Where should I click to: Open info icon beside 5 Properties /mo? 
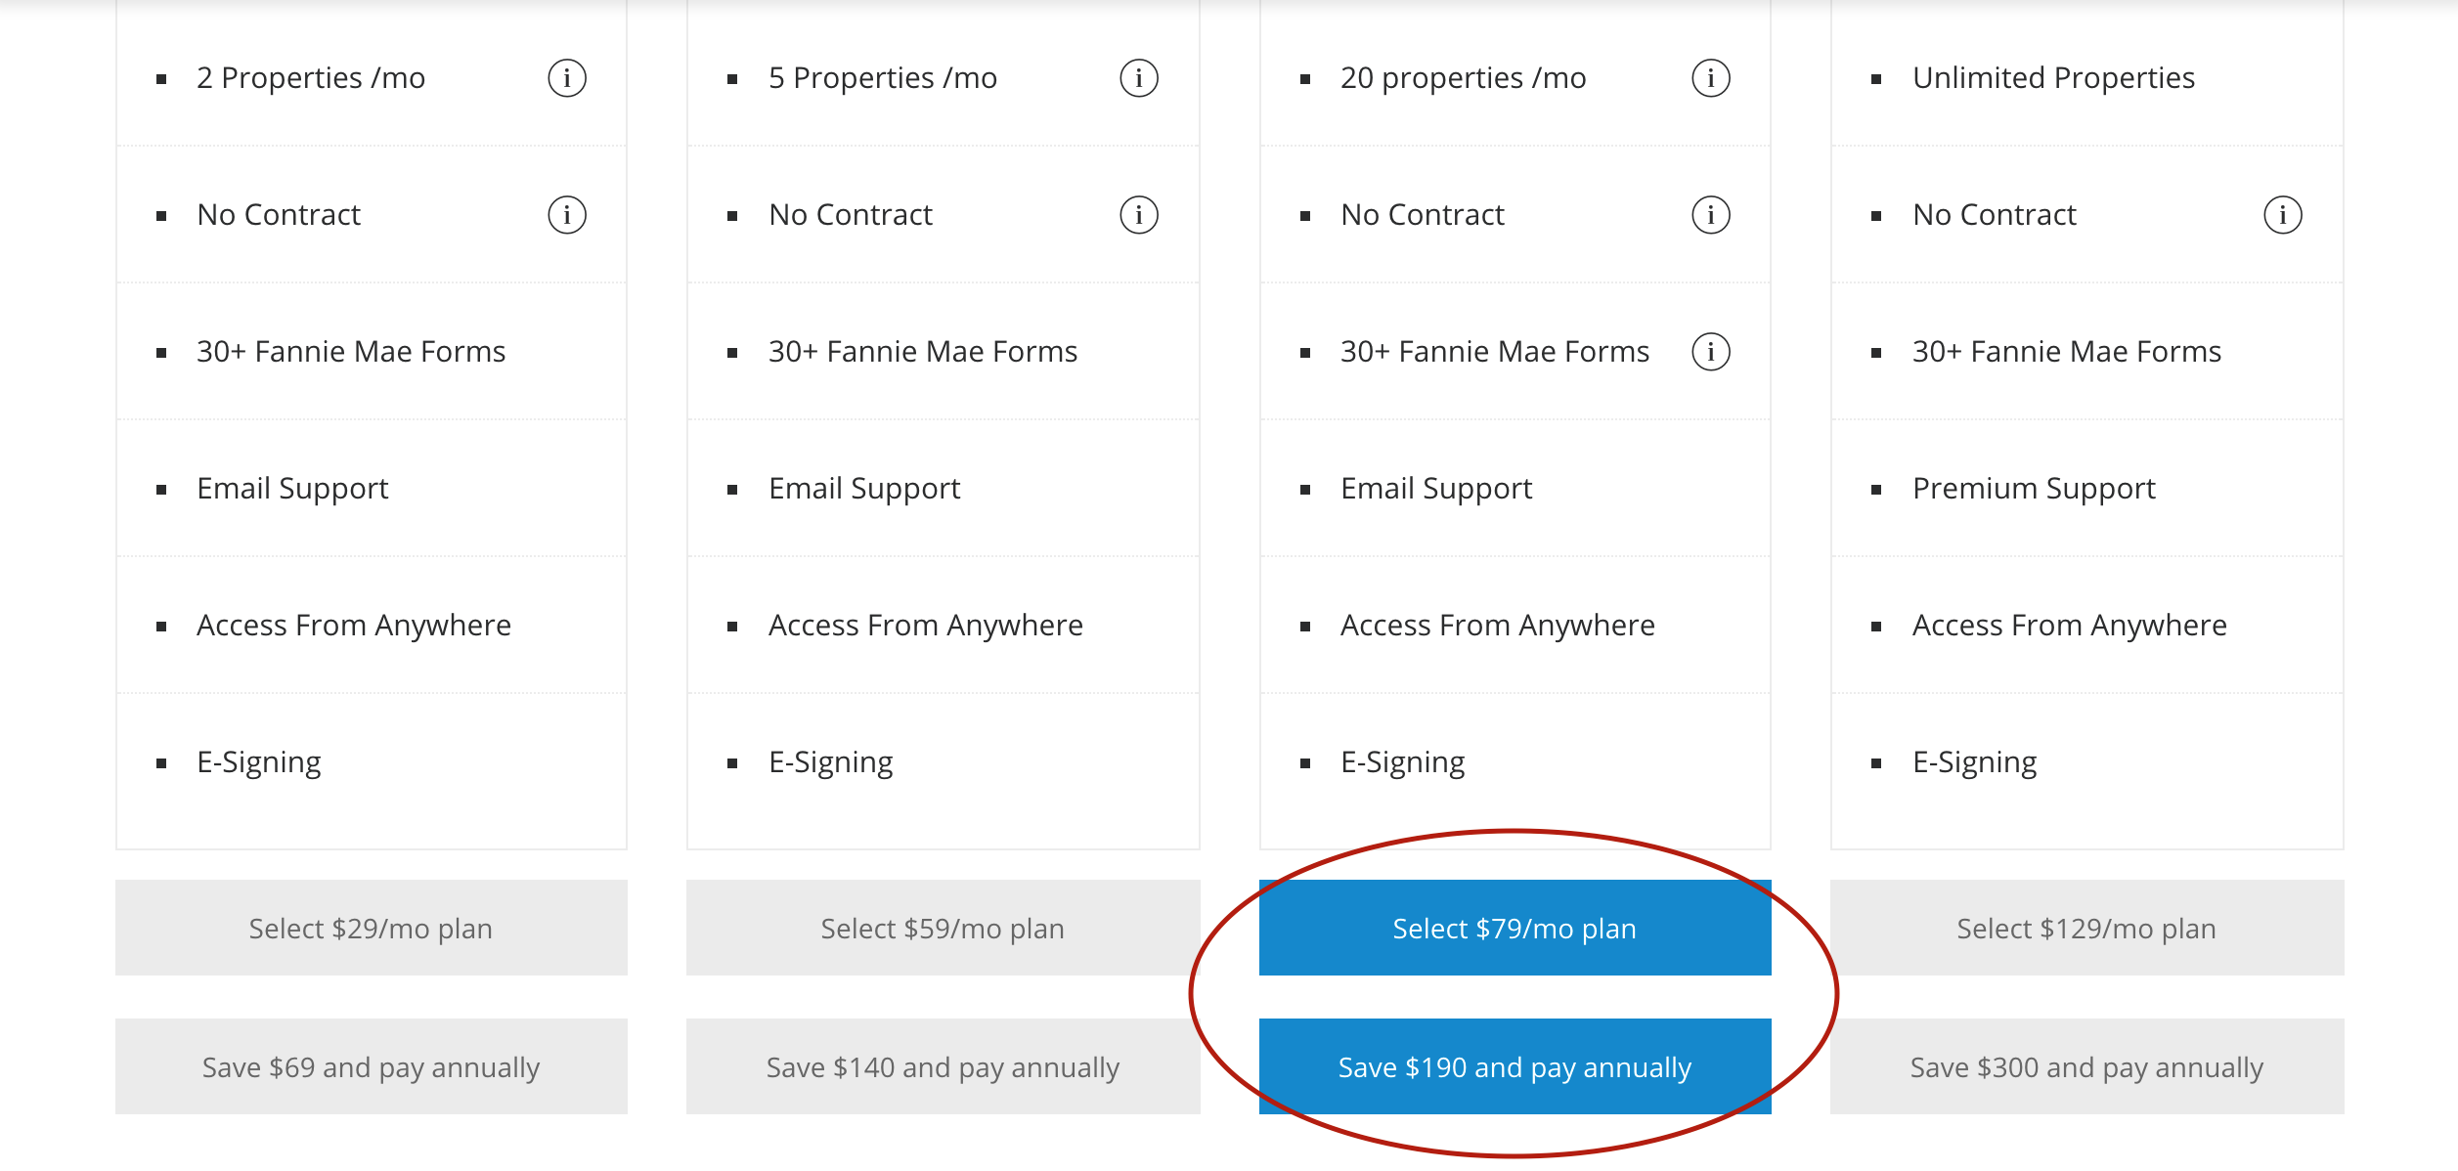coord(1139,78)
